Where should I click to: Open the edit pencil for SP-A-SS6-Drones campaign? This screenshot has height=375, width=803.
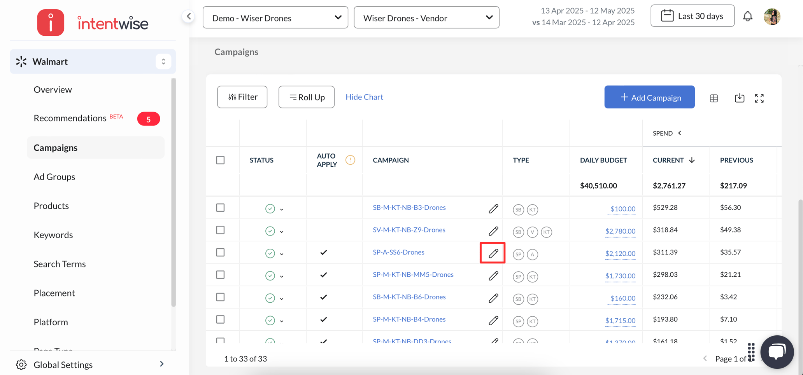pos(493,253)
